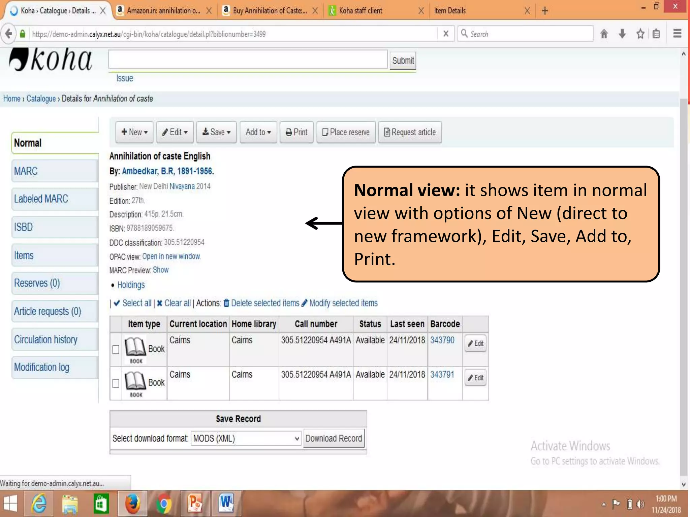Screen dimensions: 690x517
Task: Click the Koha search input field
Action: [248, 60]
